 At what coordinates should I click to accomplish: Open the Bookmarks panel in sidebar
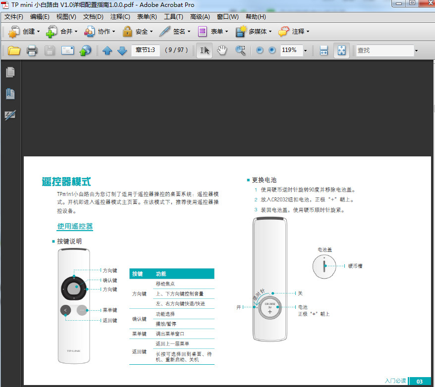coord(10,93)
